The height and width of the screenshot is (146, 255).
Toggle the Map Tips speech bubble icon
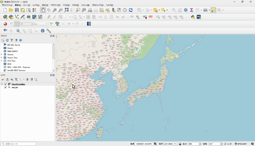tap(213, 10)
